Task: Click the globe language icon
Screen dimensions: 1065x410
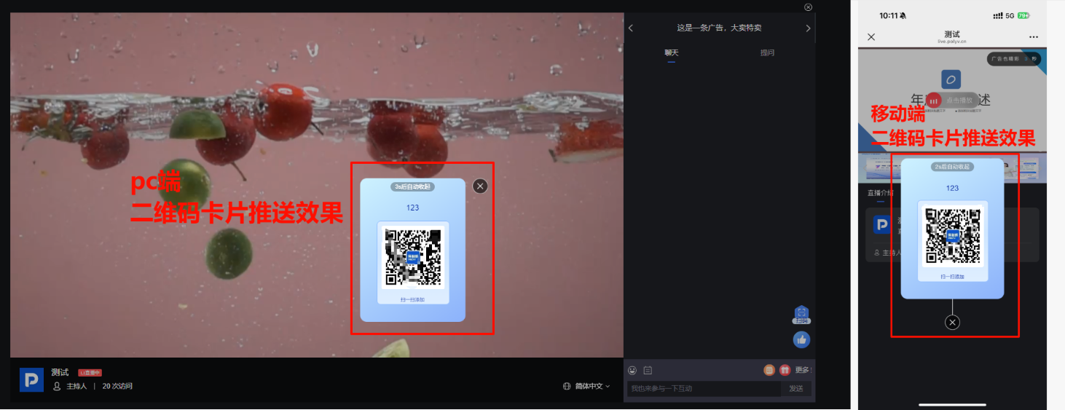Action: (567, 386)
